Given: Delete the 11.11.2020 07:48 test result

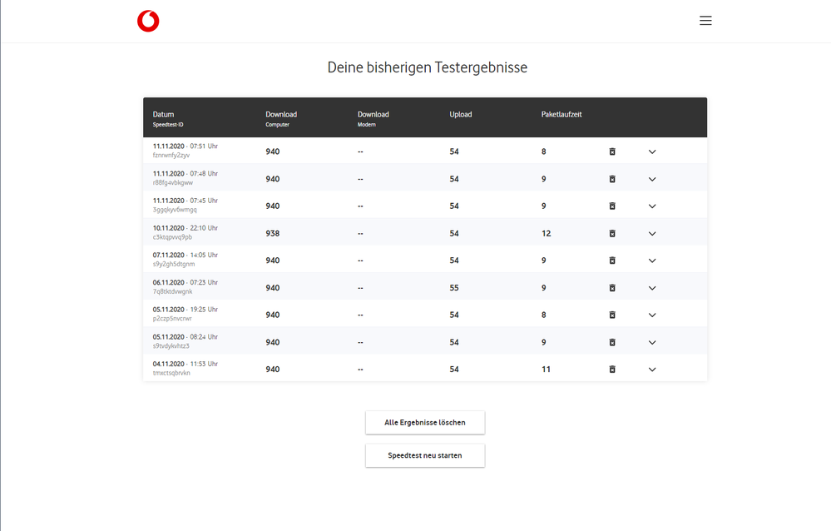Looking at the screenshot, I should (612, 179).
